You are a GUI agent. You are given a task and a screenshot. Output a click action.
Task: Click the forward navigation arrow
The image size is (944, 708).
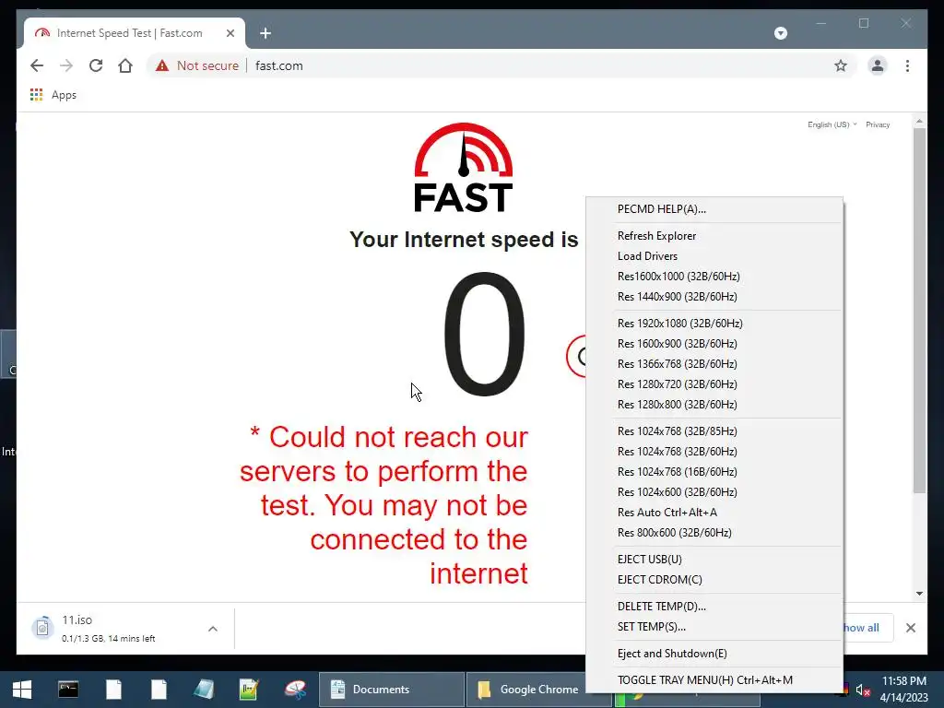click(x=66, y=65)
